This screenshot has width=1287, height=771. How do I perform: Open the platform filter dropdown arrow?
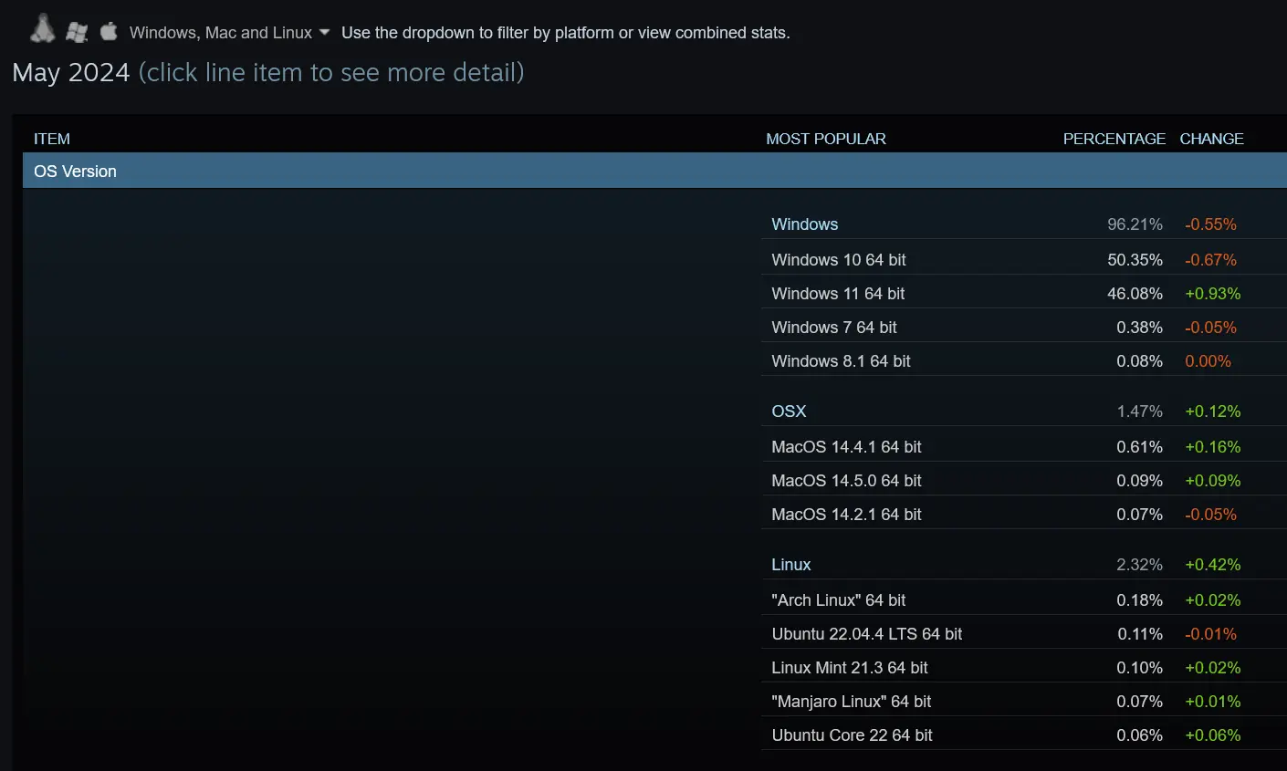pyautogui.click(x=325, y=33)
